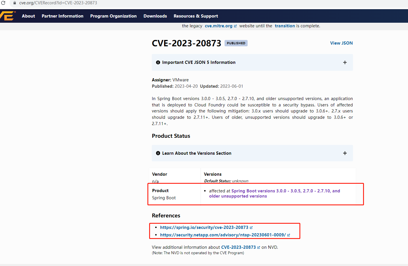Click the info icon beside Important CVE JSON 5 Information
This screenshot has width=408, height=266.
tap(158, 62)
